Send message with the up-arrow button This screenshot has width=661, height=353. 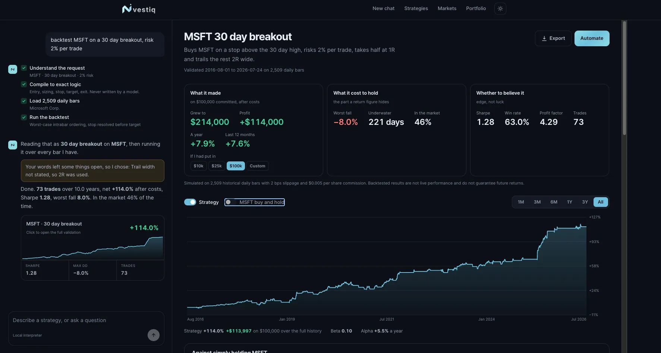point(154,335)
